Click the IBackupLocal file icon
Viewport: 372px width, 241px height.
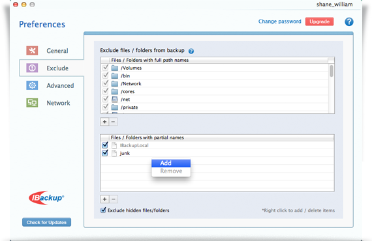114,145
